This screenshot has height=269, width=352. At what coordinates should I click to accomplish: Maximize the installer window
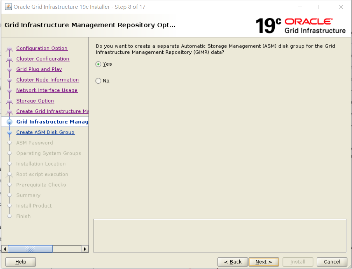click(320, 7)
